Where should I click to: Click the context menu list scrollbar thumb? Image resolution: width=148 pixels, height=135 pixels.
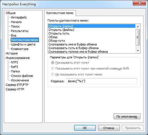pyautogui.click(x=138, y=37)
